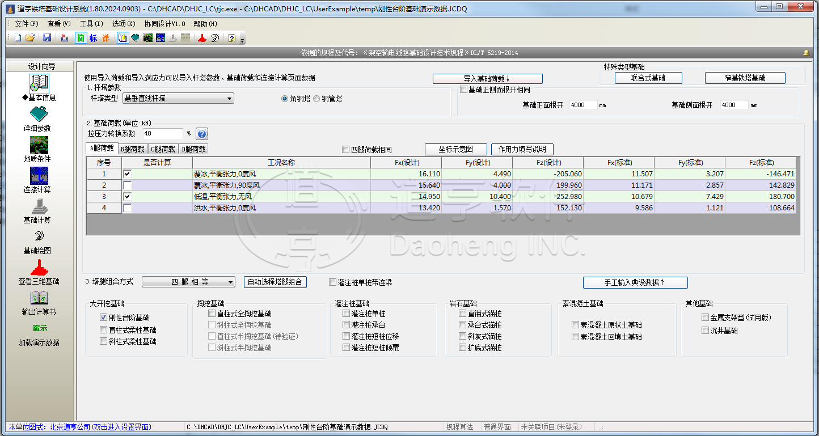Open a file with the folder toolbar icon
Screen dimensions: 819x436
click(x=30, y=38)
